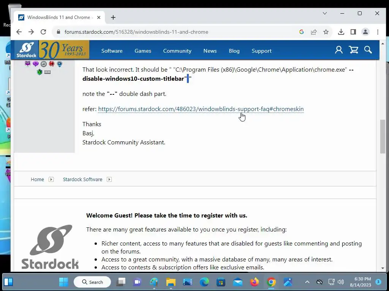This screenshot has width=389, height=291.
Task: Open Task View on the taskbar
Action: pyautogui.click(x=121, y=282)
